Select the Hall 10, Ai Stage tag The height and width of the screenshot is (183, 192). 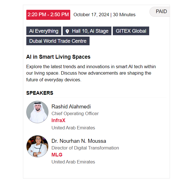87,31
